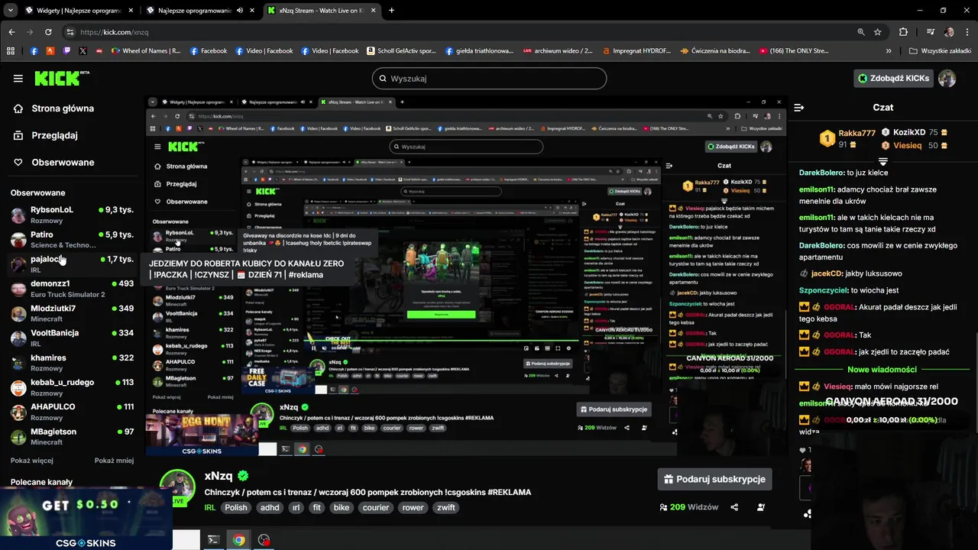Click the Zdobądź KICKs button
The width and height of the screenshot is (978, 550).
[893, 78]
